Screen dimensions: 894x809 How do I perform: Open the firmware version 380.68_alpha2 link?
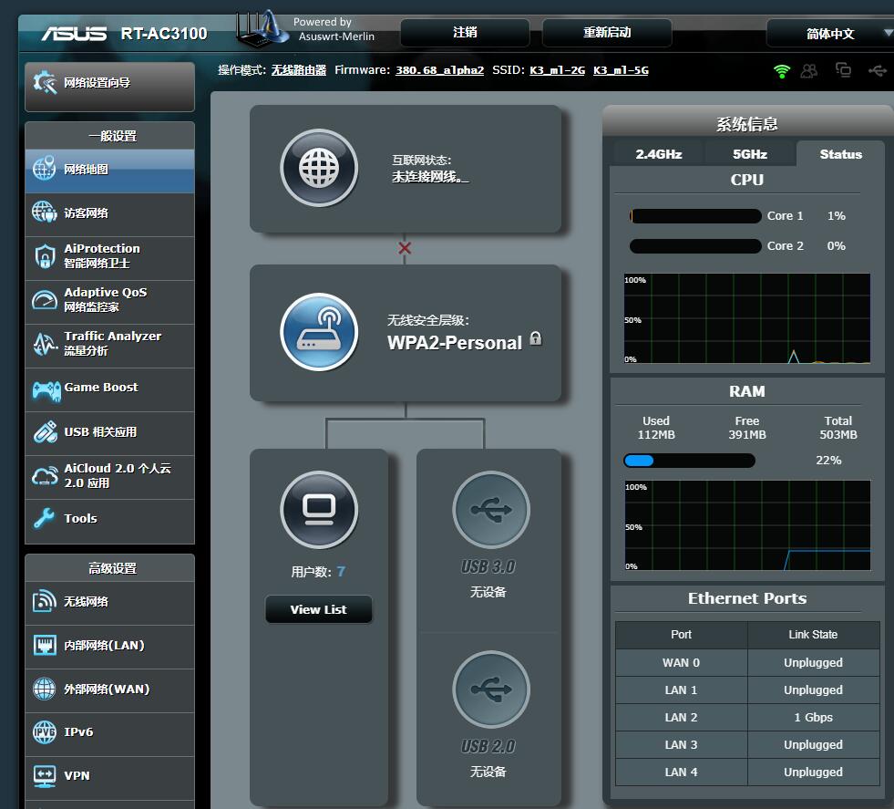click(439, 70)
